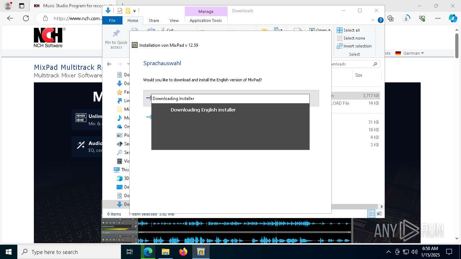Switch to the View ribbon tab
This screenshot has height=259, width=461.
pyautogui.click(x=174, y=21)
